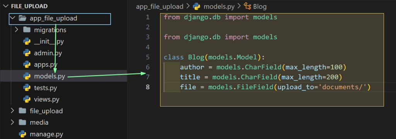The image size is (396, 139).
Task: Collapse the FILE_UPLOAD explorer section
Action: coord(5,6)
